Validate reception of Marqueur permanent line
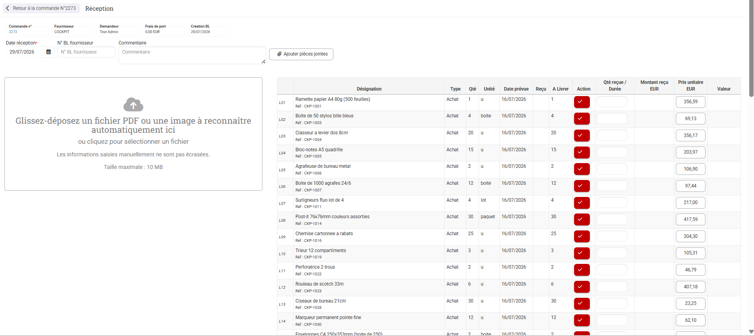The width and height of the screenshot is (754, 336). 582,320
